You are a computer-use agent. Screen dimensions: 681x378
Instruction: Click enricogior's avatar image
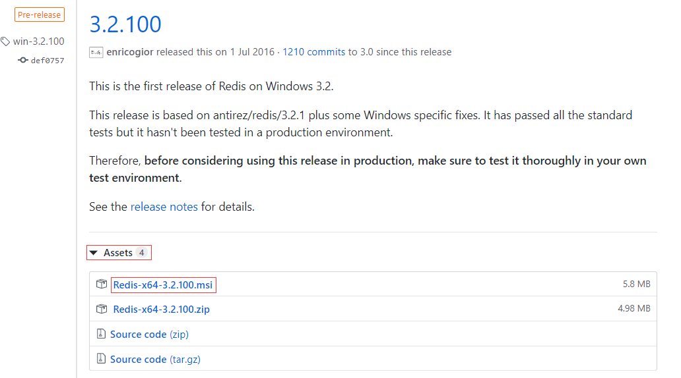click(x=96, y=53)
